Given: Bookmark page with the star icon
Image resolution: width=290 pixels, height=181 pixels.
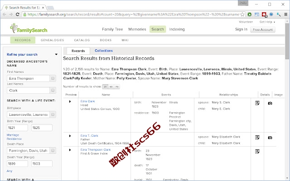Looking at the screenshot, I should 242,14.
